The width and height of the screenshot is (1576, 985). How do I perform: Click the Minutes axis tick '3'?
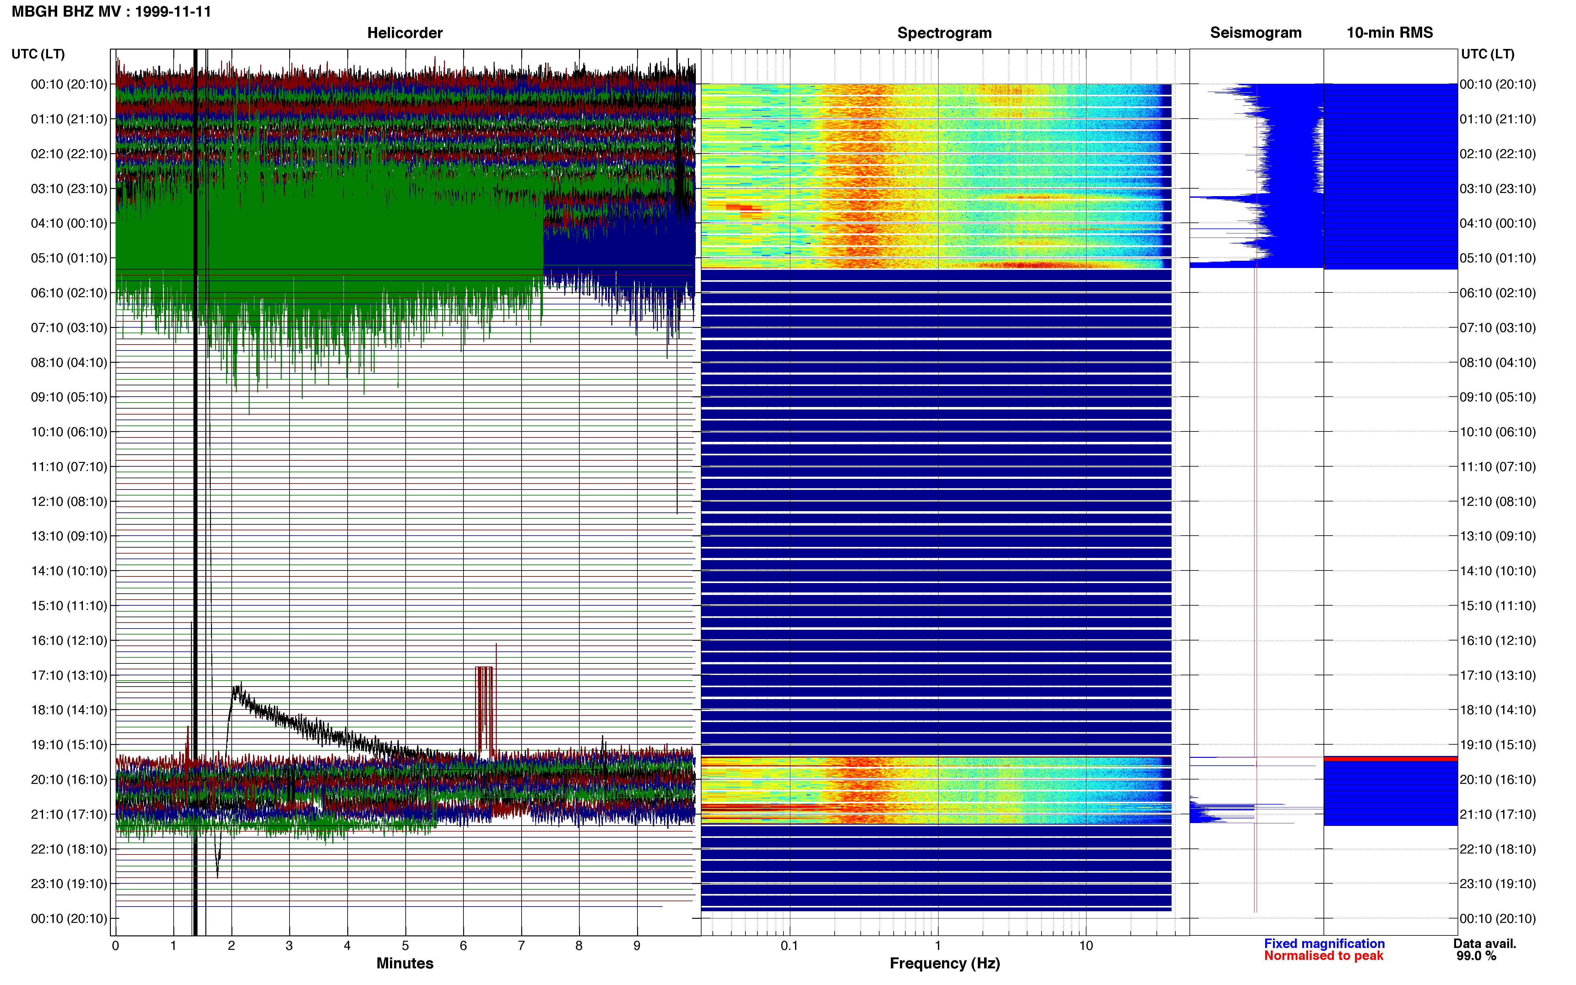pyautogui.click(x=290, y=946)
